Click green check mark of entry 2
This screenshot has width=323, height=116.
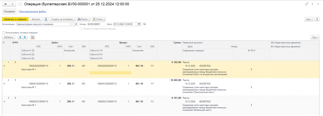4,84
